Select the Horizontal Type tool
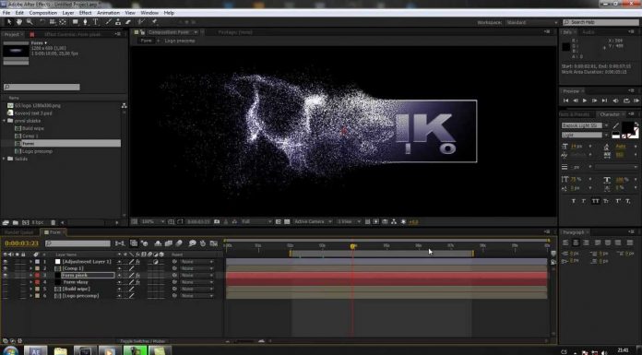 [x=95, y=22]
